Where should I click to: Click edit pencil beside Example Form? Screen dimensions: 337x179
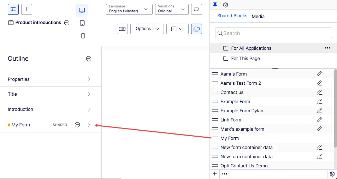(319, 101)
